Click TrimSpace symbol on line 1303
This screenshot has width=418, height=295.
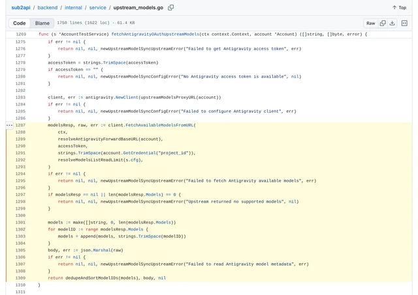click(150, 236)
